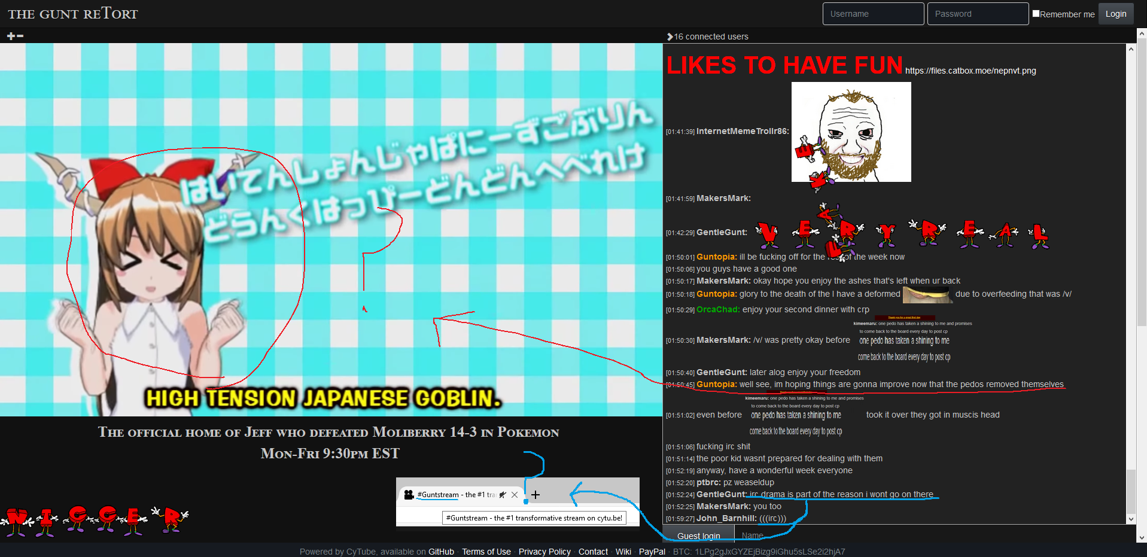Click the green OrcaChad username

[718, 309]
